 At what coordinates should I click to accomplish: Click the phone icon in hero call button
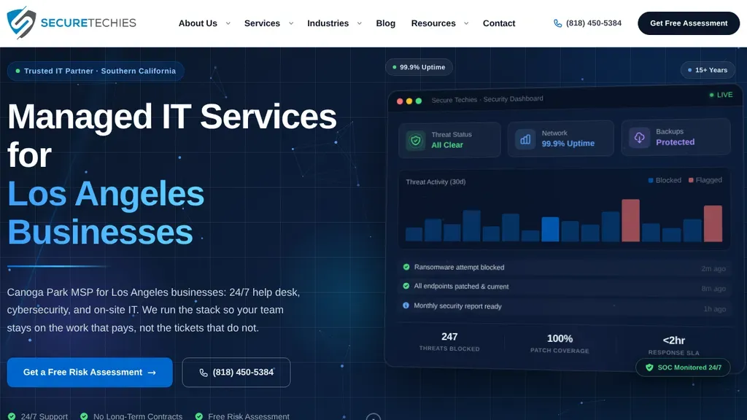coord(204,373)
